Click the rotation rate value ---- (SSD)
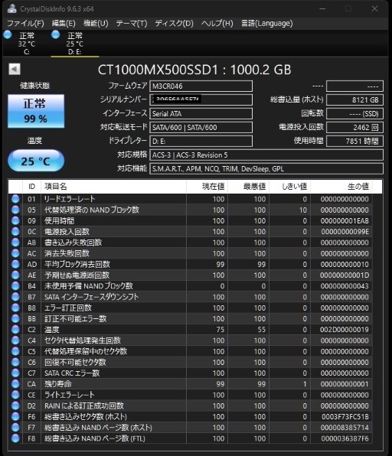 click(x=354, y=113)
